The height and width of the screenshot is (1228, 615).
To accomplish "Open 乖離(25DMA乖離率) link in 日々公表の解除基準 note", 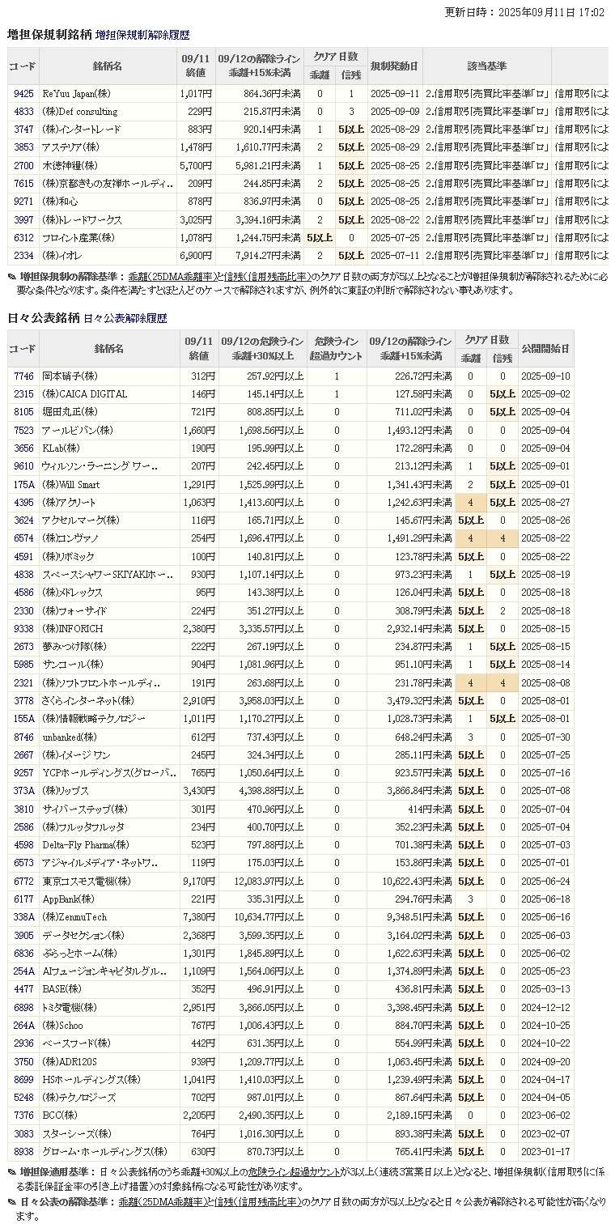I will pos(163,1203).
